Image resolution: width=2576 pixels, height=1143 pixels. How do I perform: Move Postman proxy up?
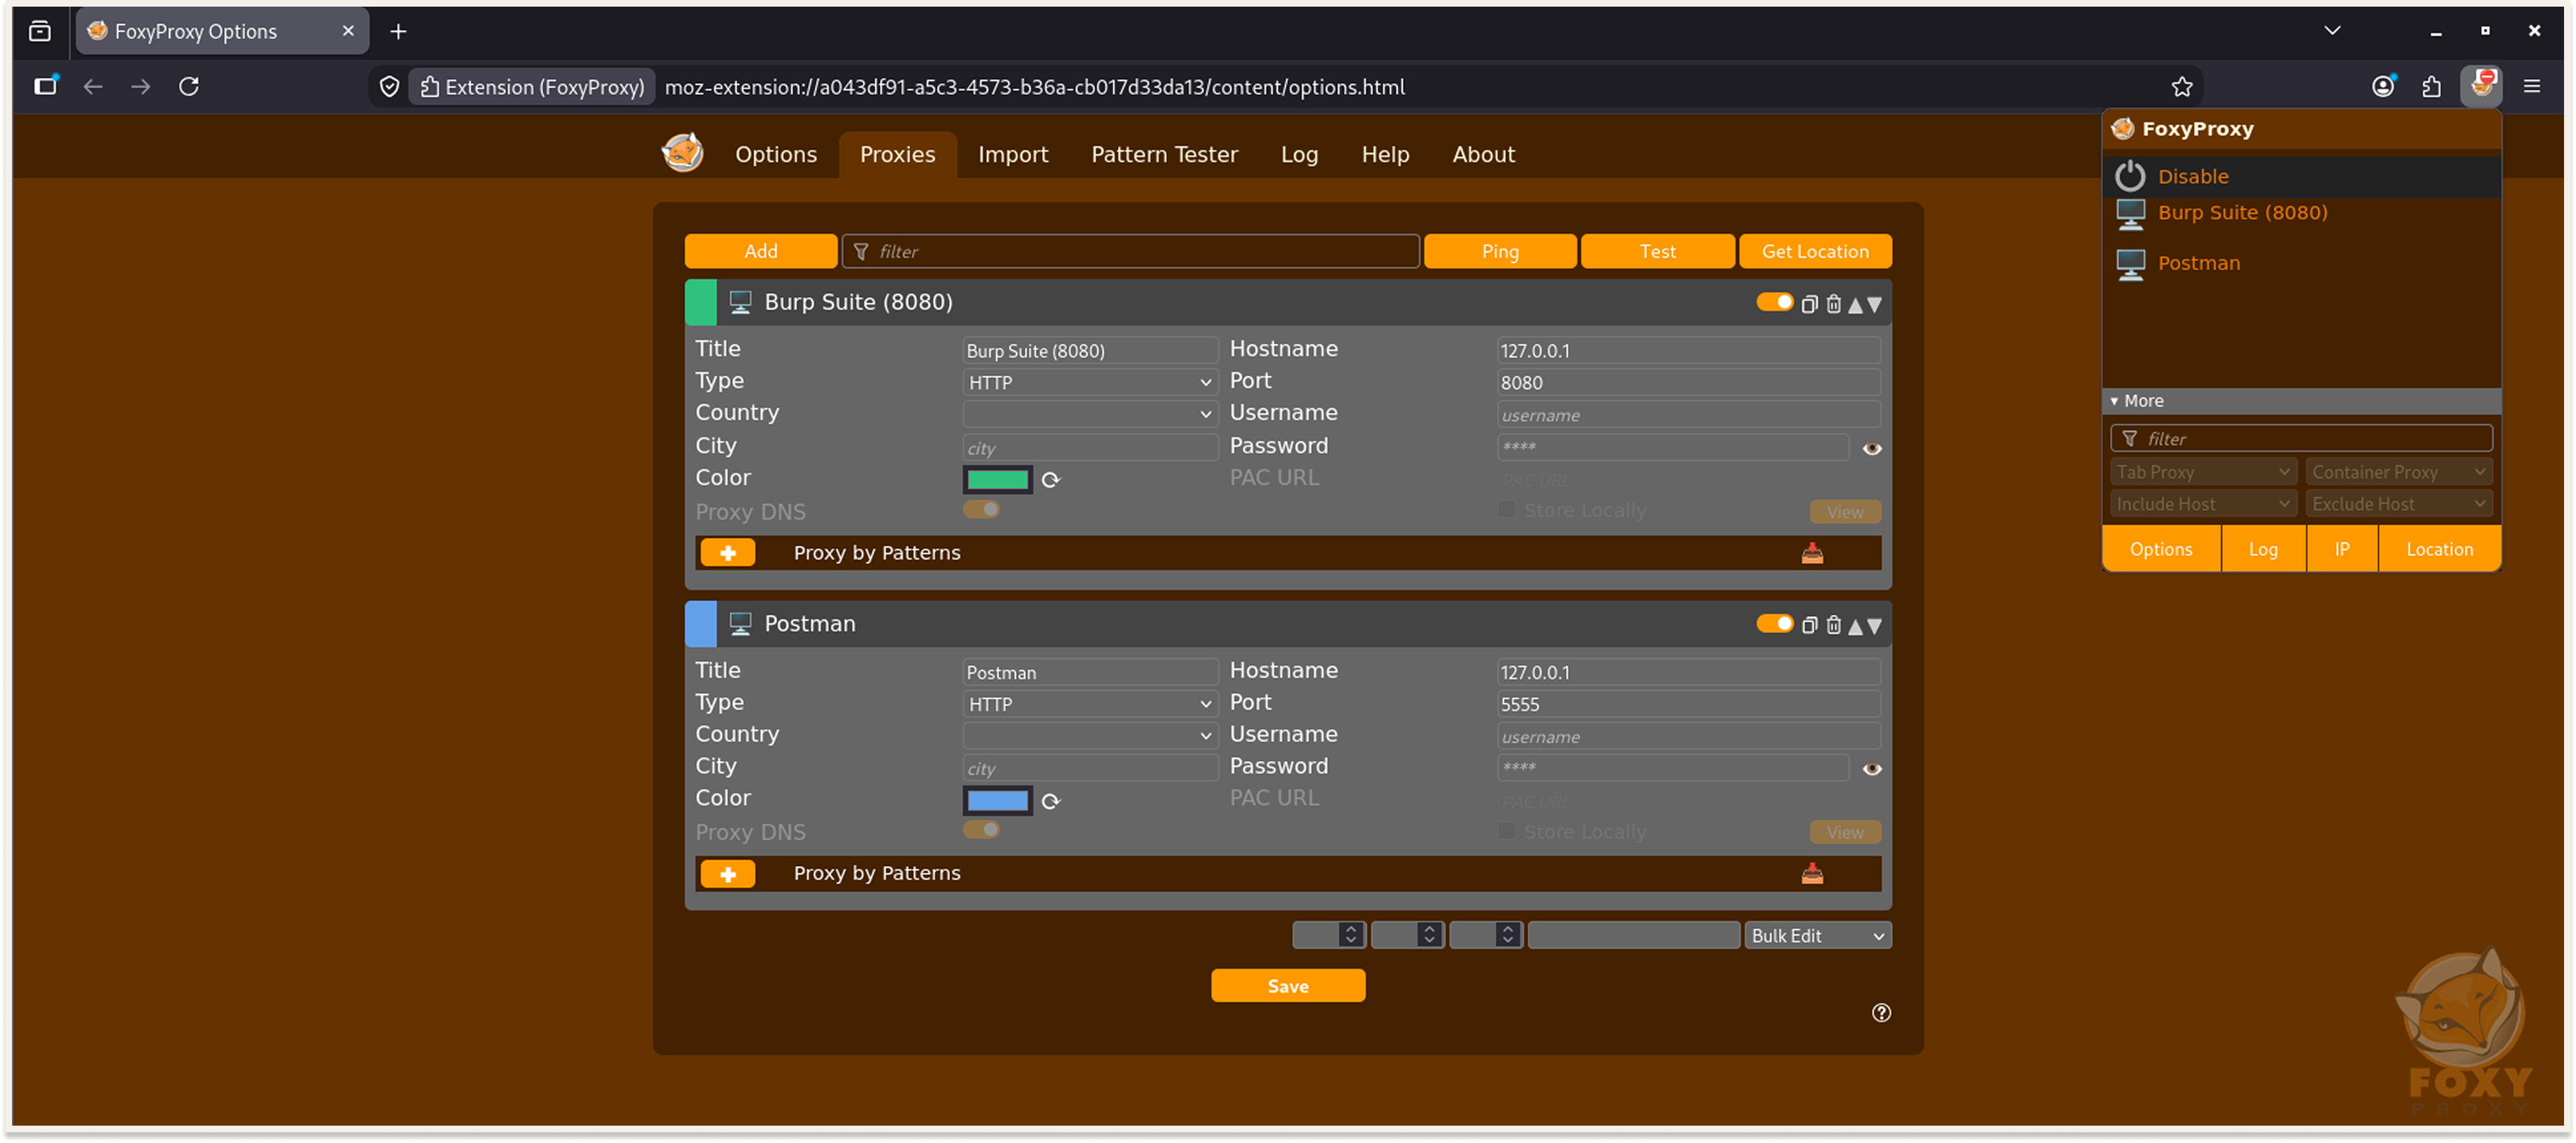pos(1855,626)
